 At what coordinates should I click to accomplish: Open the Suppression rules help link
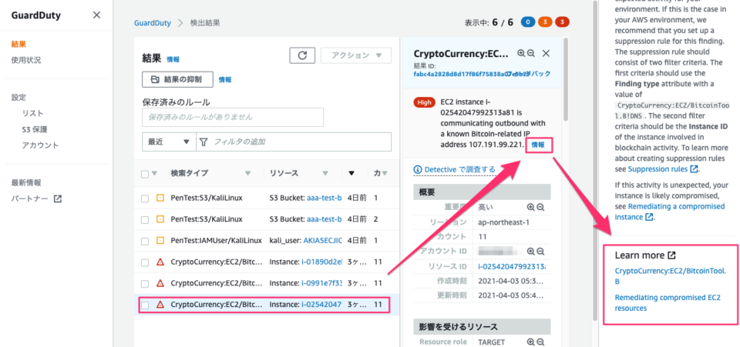(x=658, y=168)
